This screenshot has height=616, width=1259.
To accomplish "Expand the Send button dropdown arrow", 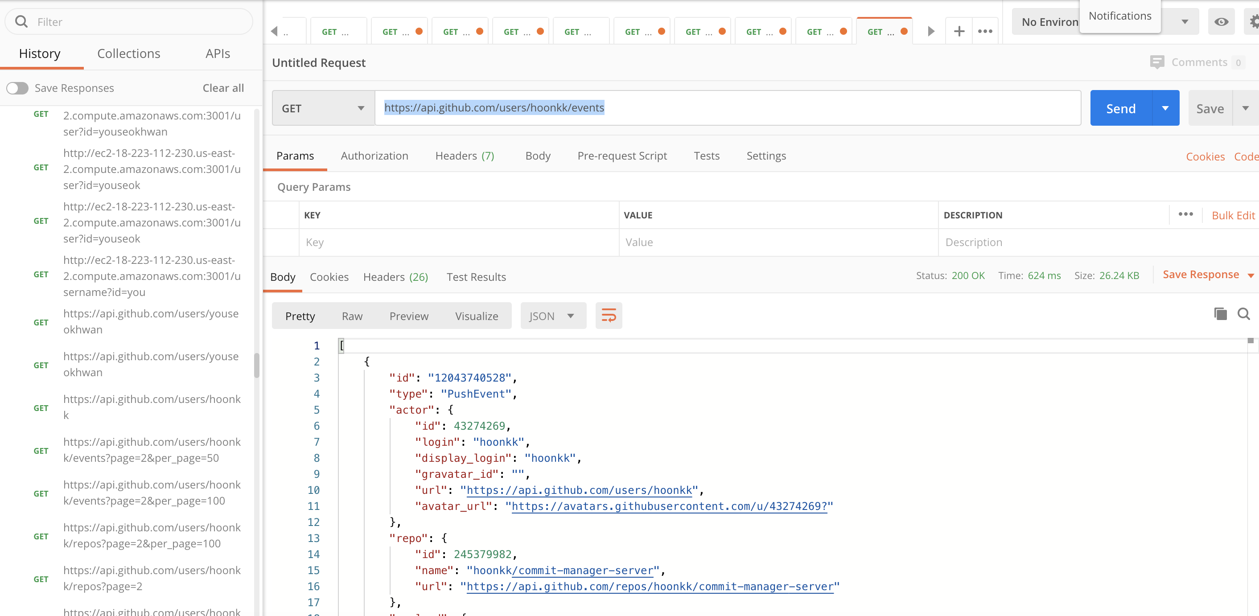I will [1165, 108].
